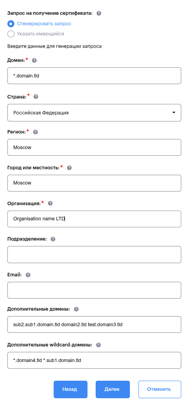Select the Сгенерировать запрос radio option
Viewport: 189px width, 406px height.
11,24
